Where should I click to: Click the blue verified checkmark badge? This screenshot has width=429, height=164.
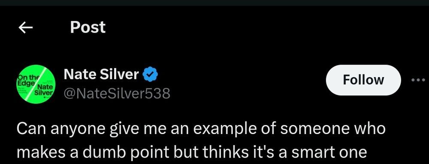[151, 74]
